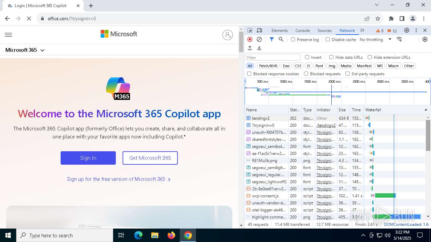431x242 pixels.
Task: Check 3rd-party requests checkbox
Action: click(x=347, y=74)
